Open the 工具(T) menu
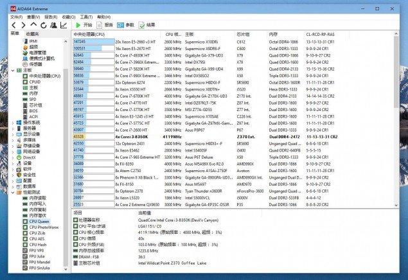This screenshot has width=408, height=280. coord(86,17)
